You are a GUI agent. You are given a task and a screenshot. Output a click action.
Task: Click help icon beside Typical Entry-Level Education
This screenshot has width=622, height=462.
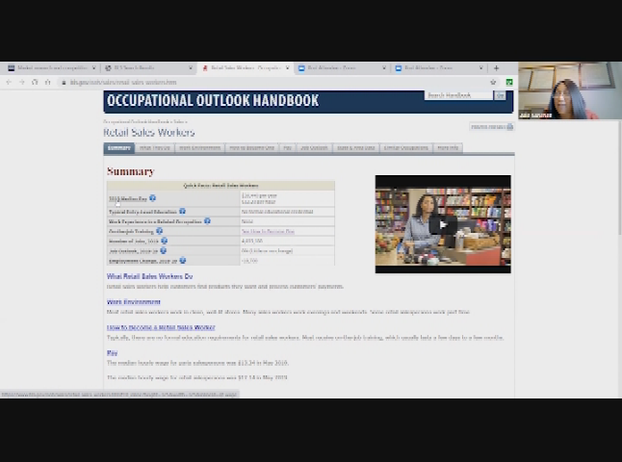tap(182, 211)
